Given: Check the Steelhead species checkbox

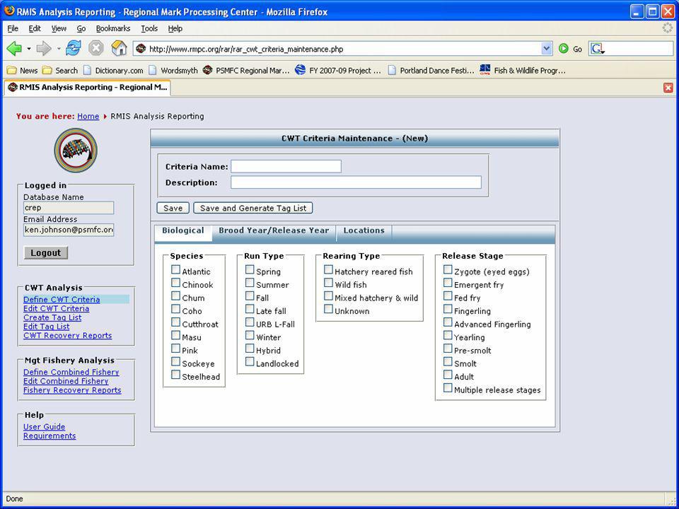Looking at the screenshot, I should [x=175, y=375].
